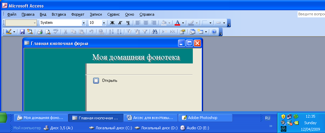This screenshot has height=133, width=325.
Task: Toggle Bold (Ж) formatting
Action: (x=112, y=23)
